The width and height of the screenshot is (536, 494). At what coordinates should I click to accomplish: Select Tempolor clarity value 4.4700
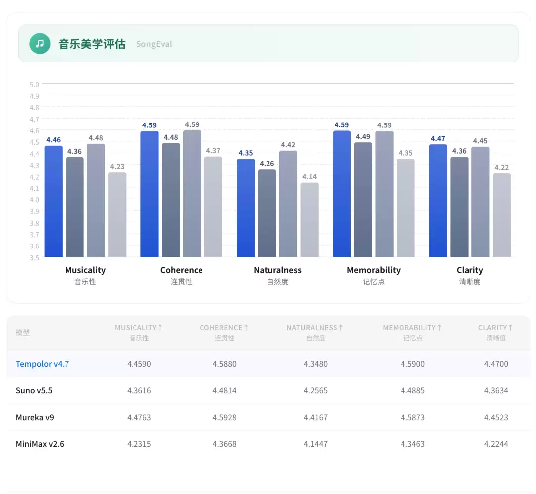496,364
